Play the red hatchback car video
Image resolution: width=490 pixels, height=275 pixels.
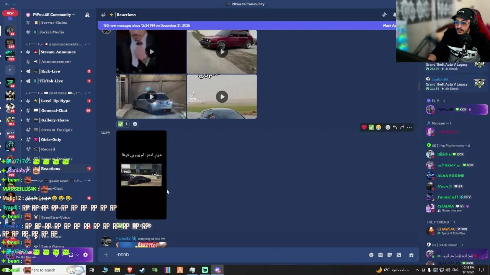[222, 52]
